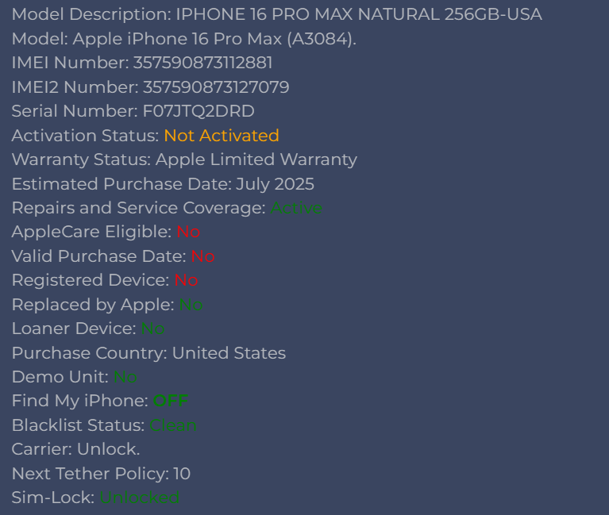The image size is (609, 515).
Task: Click the Demo Unit No value
Action: pyautogui.click(x=125, y=377)
